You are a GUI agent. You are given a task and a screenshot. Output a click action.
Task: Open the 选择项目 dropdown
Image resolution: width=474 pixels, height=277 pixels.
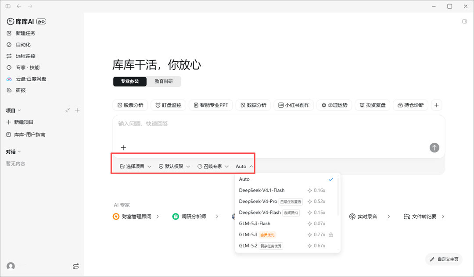(x=136, y=166)
